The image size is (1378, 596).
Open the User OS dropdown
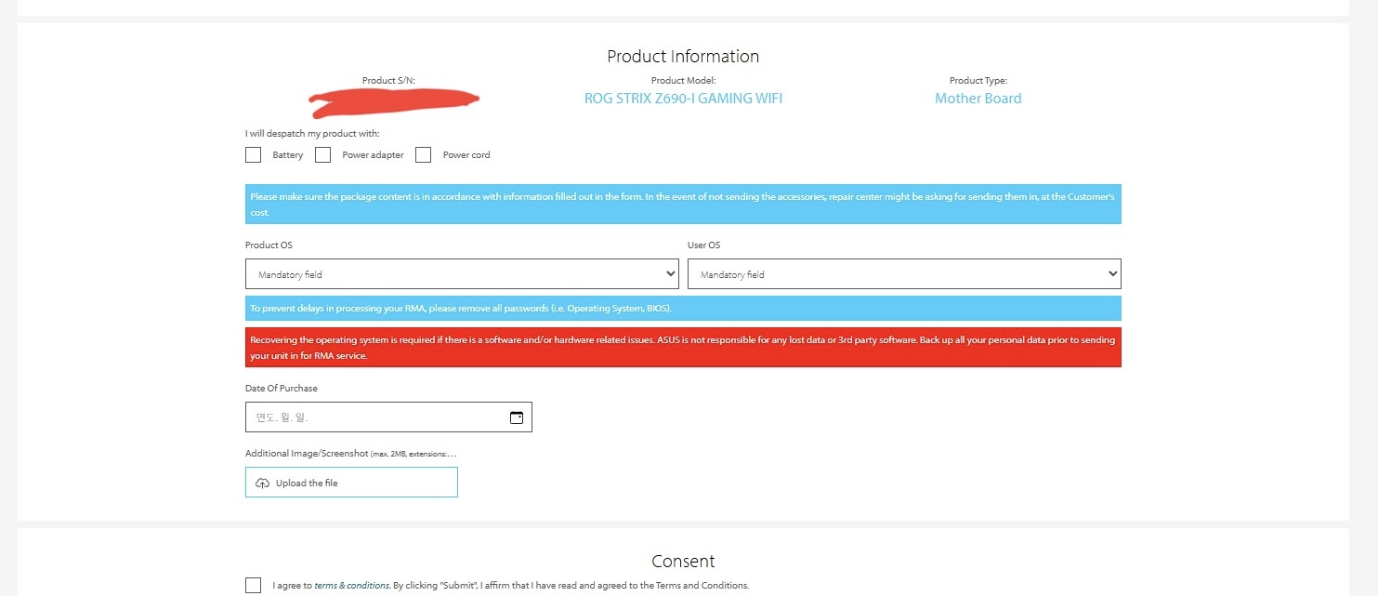pyautogui.click(x=904, y=274)
